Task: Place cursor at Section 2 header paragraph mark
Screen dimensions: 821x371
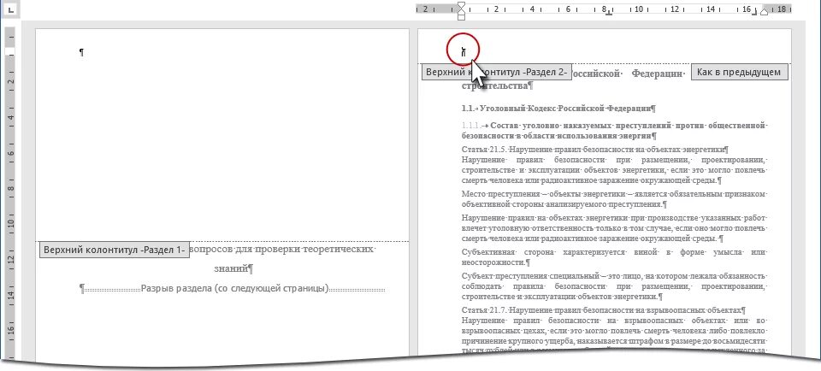Action: point(464,51)
